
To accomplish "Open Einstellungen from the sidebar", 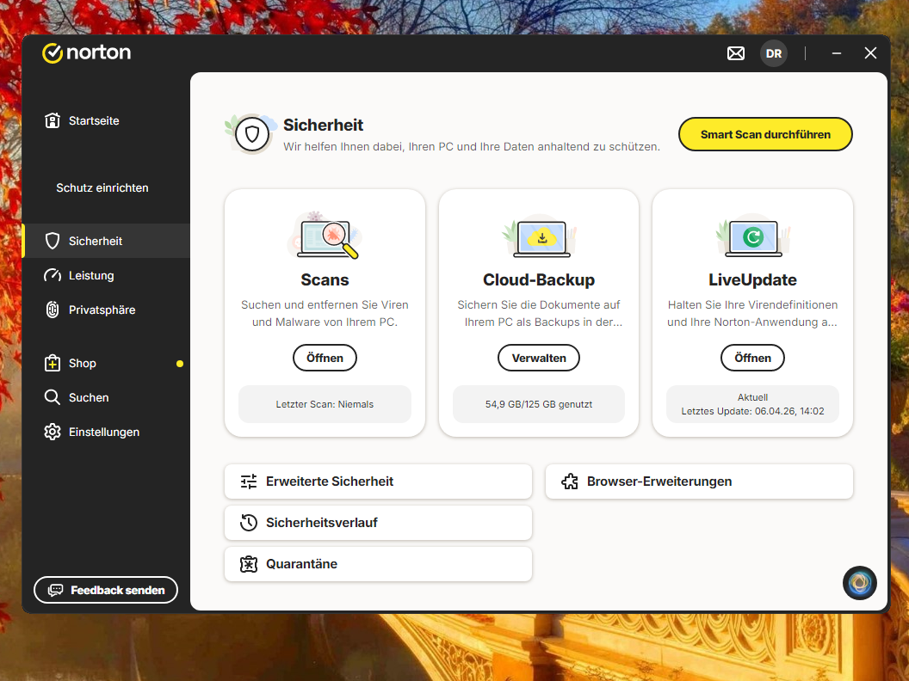I will [103, 433].
